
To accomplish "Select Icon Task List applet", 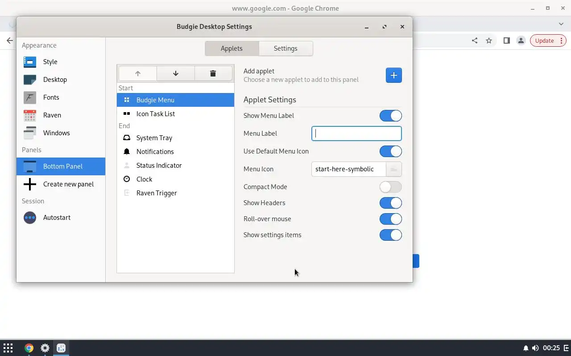I will (175, 114).
